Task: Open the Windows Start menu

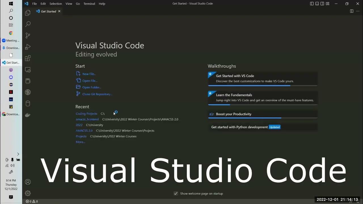Action: tap(11, 4)
